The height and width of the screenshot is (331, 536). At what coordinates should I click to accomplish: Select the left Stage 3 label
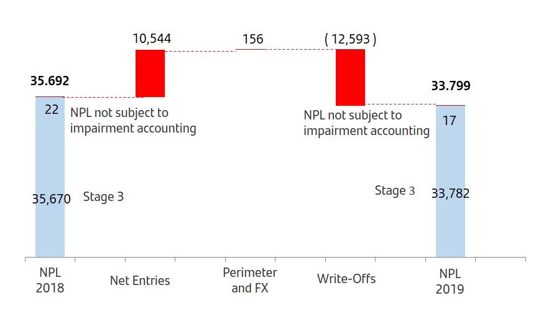coord(103,197)
